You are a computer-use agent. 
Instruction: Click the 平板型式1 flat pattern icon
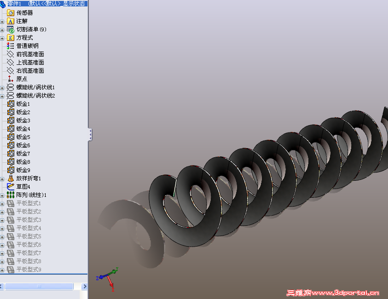tap(11, 203)
